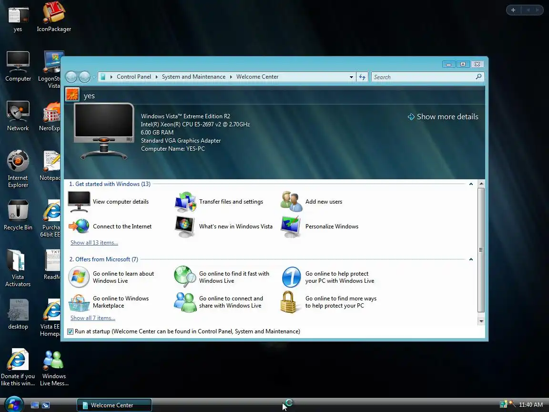Click the Back navigation button
Screen dimensions: 549x412
click(x=71, y=77)
